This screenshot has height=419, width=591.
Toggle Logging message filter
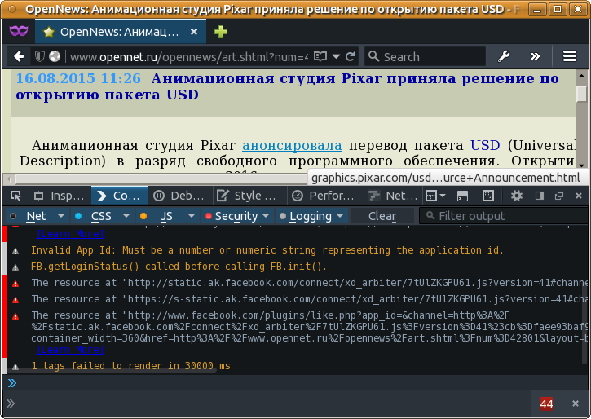tap(306, 216)
